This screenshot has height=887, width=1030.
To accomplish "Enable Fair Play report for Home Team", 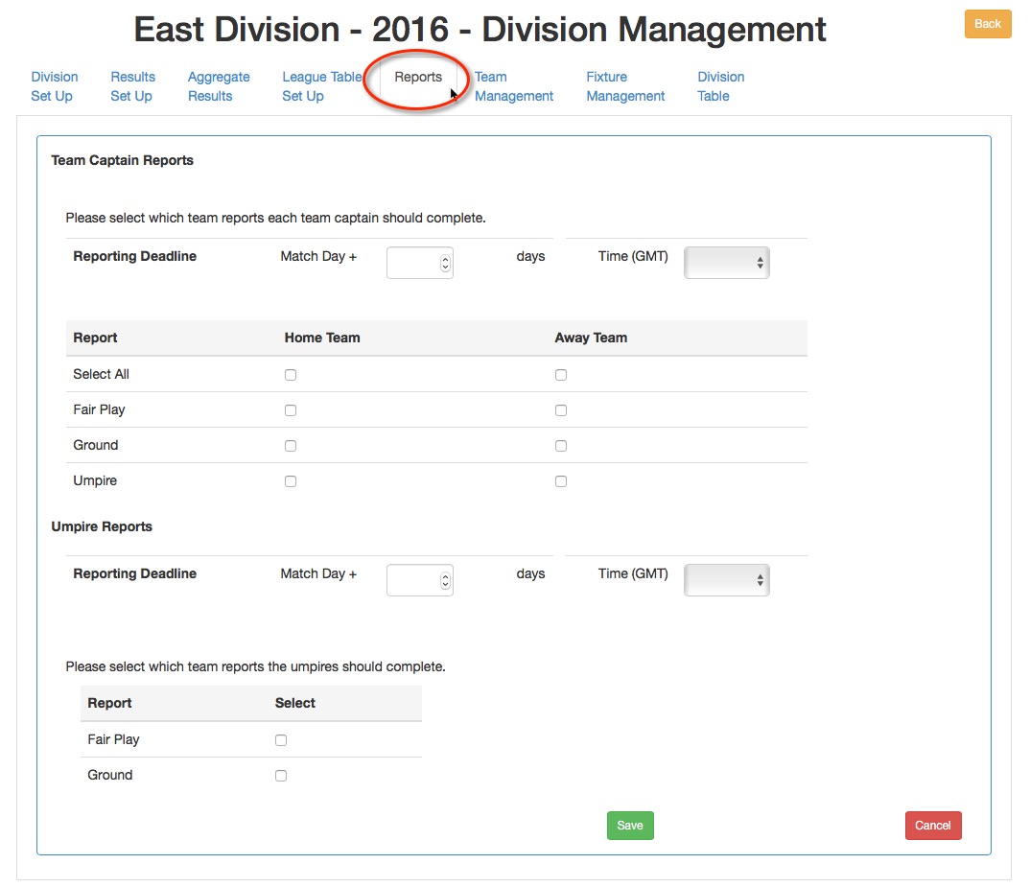I will 291,410.
